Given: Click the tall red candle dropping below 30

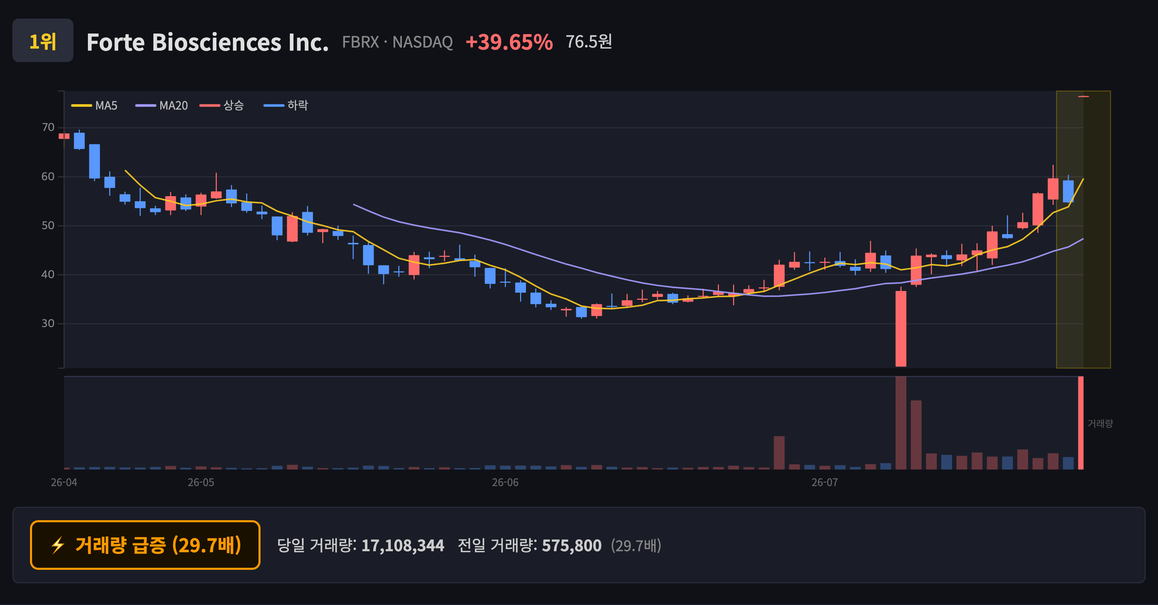Looking at the screenshot, I should (901, 329).
